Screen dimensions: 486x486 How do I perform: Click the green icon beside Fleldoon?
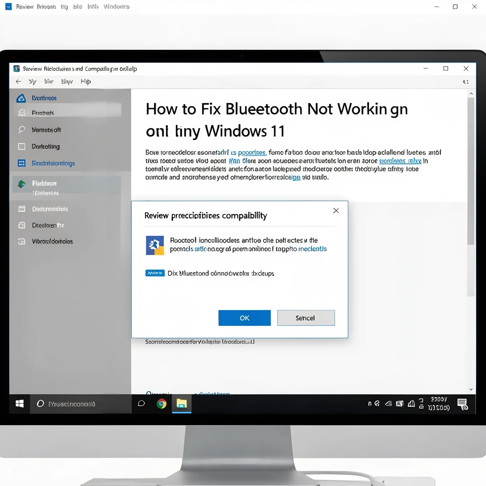pyautogui.click(x=22, y=184)
